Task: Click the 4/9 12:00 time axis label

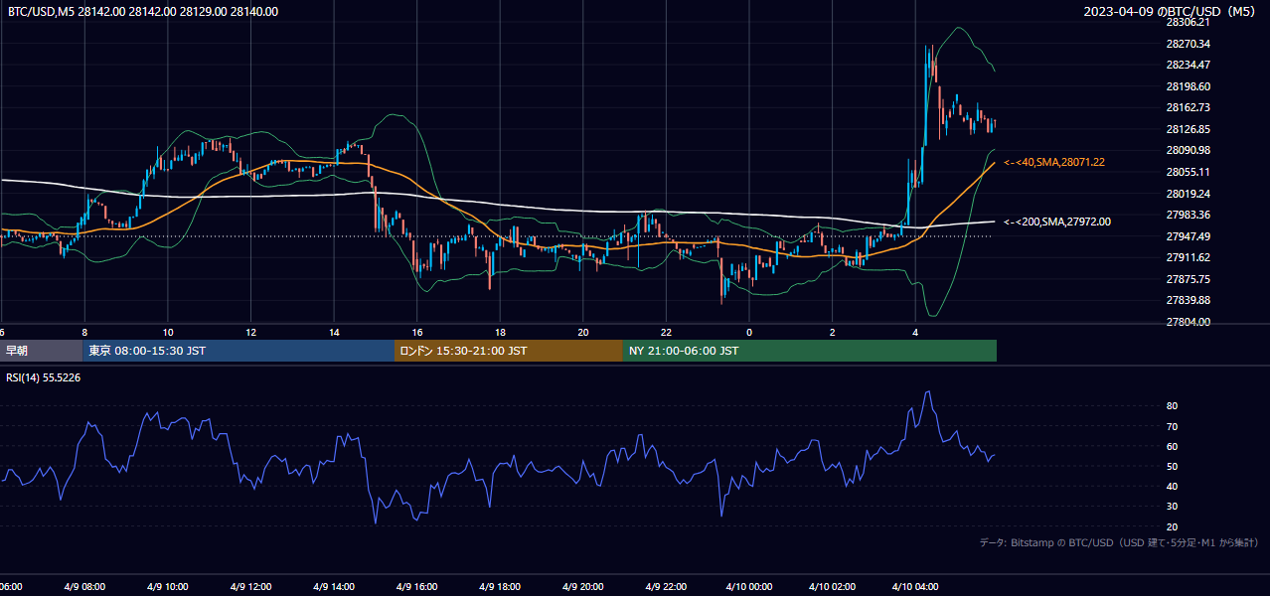Action: (x=251, y=587)
